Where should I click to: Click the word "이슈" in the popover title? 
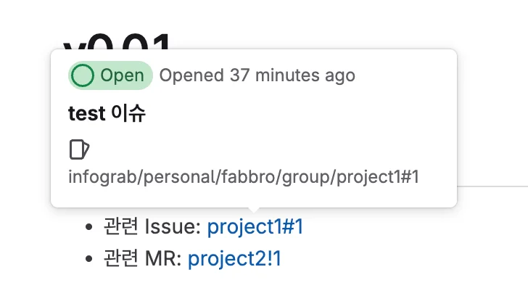(x=128, y=113)
